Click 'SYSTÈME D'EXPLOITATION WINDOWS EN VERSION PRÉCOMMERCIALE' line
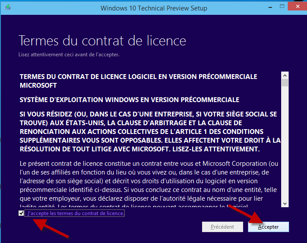The height and width of the screenshot is (243, 307). (x=129, y=100)
